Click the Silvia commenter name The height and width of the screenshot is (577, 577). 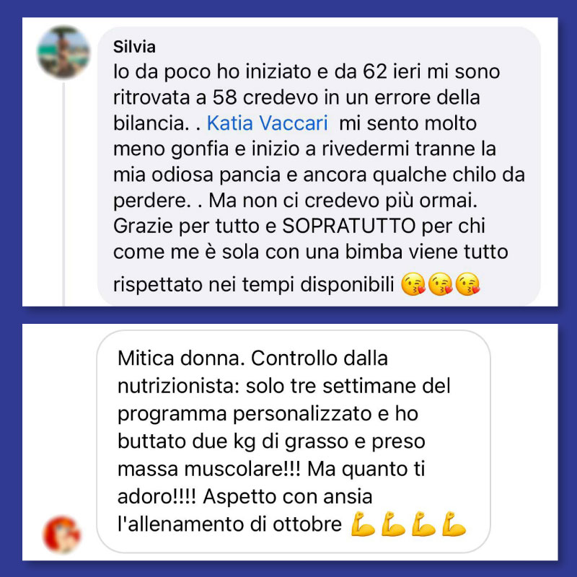134,47
